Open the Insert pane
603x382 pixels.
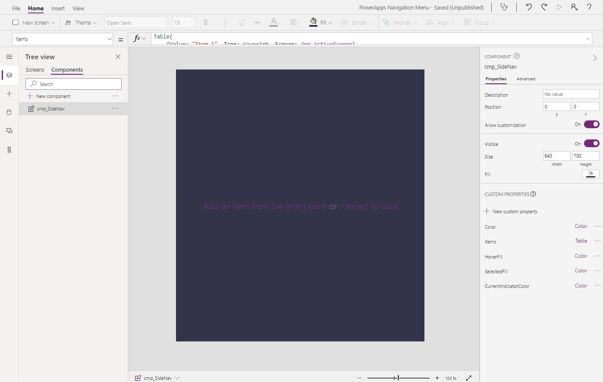click(9, 94)
